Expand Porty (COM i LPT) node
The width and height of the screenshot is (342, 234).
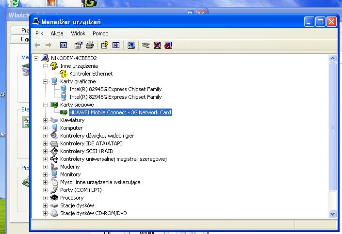tap(46, 190)
